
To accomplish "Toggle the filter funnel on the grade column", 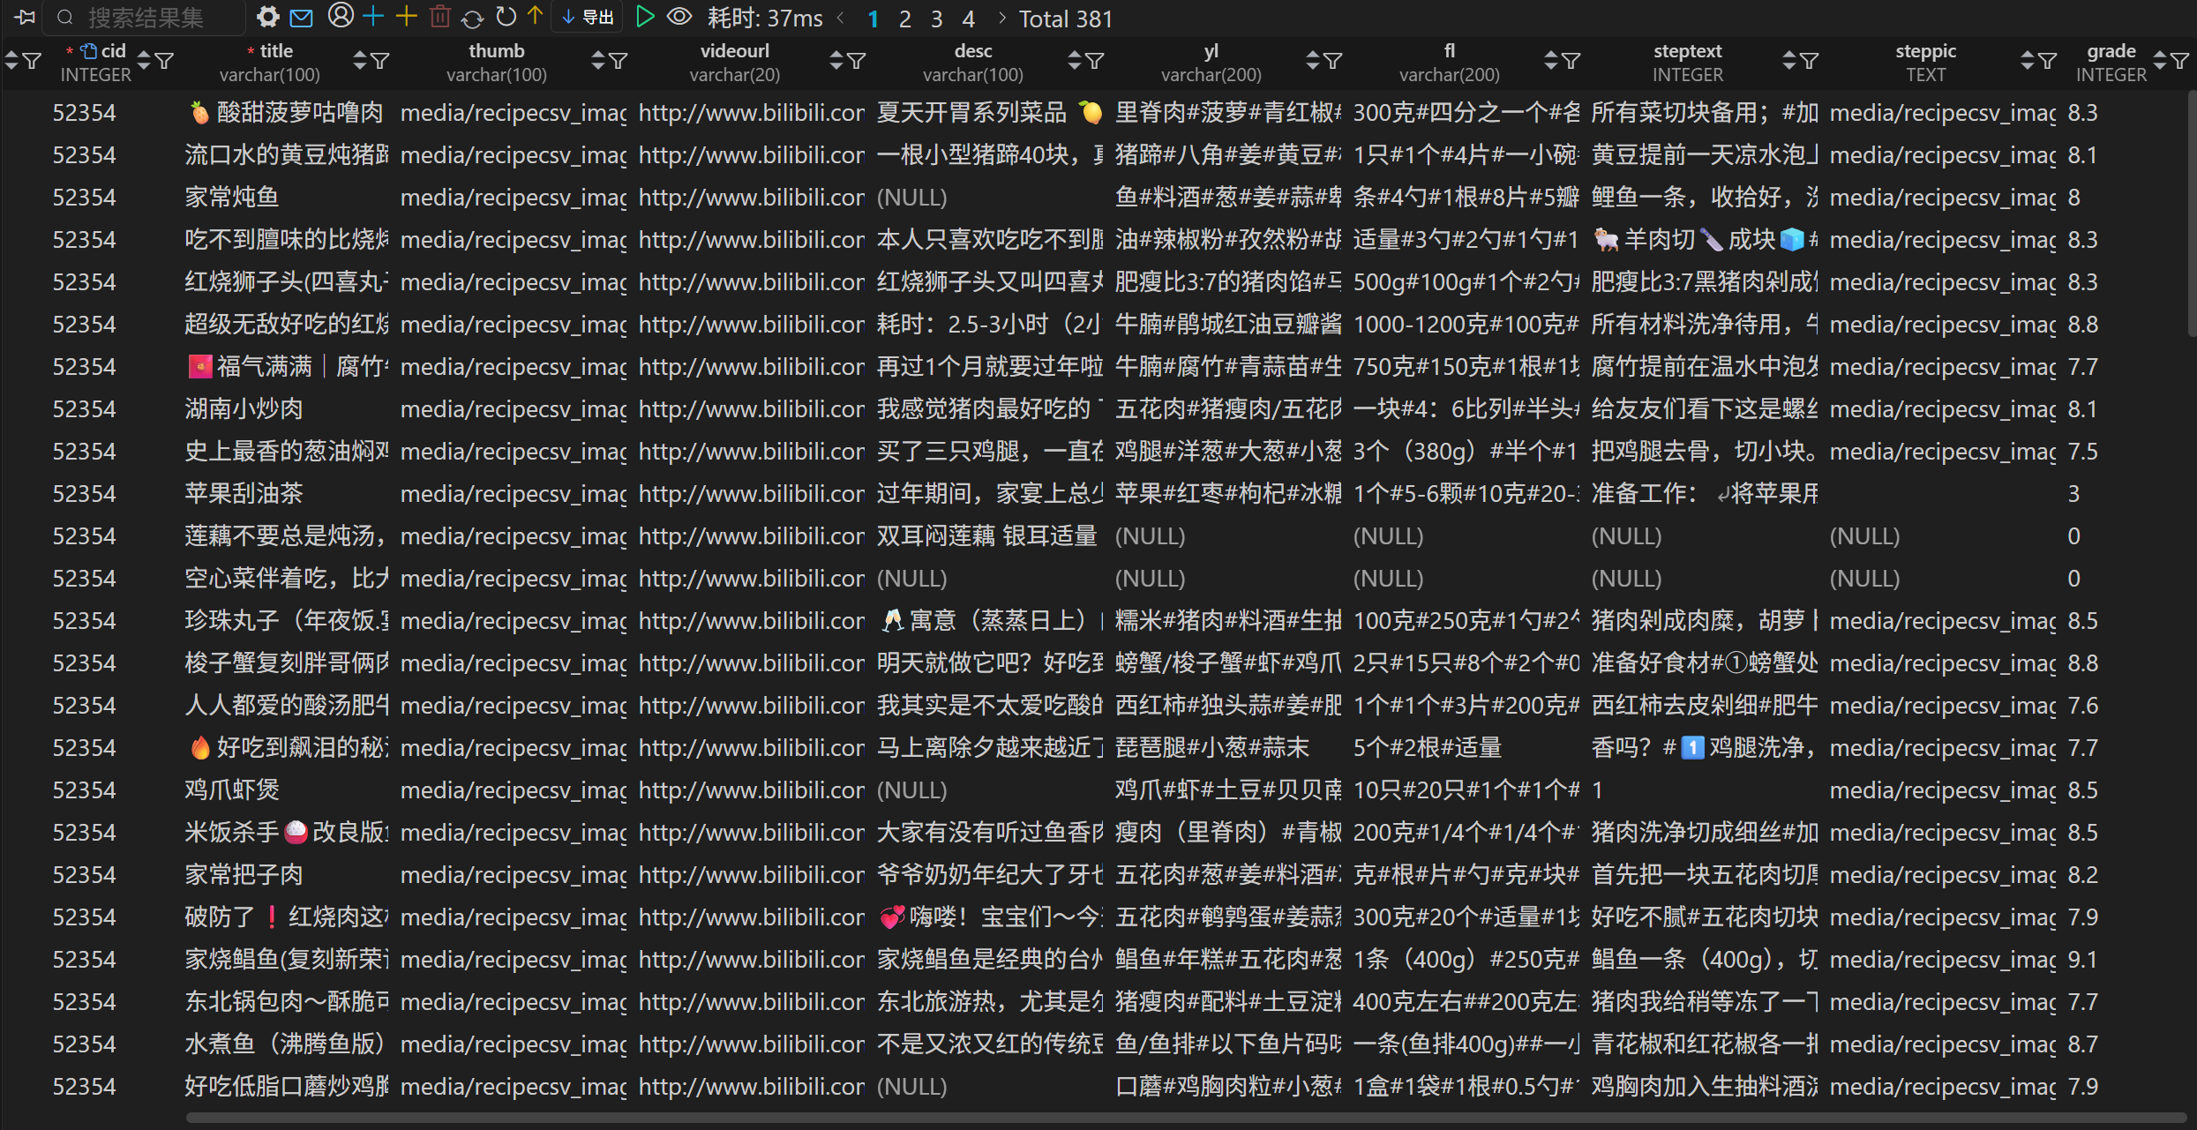I will click(2183, 60).
